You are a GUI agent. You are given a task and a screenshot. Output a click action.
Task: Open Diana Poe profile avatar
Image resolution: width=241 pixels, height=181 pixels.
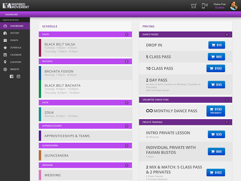[234, 6]
